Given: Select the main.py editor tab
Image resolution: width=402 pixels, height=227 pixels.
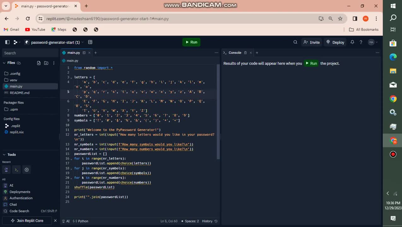Looking at the screenshot, I should point(73,53).
